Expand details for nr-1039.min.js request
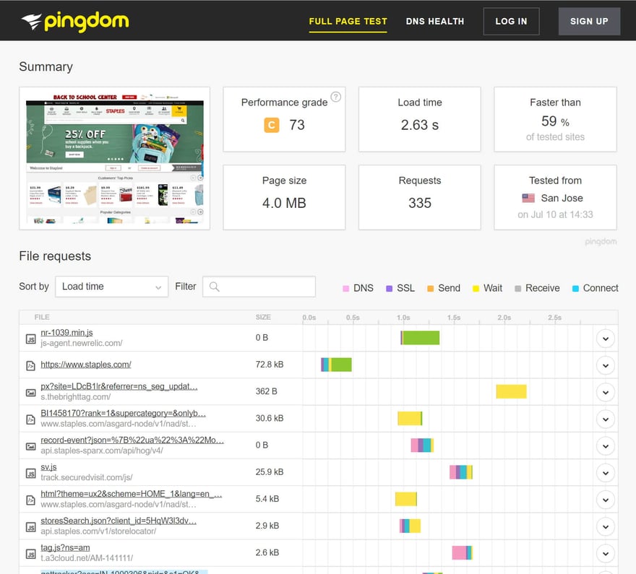This screenshot has width=636, height=574. pos(606,339)
